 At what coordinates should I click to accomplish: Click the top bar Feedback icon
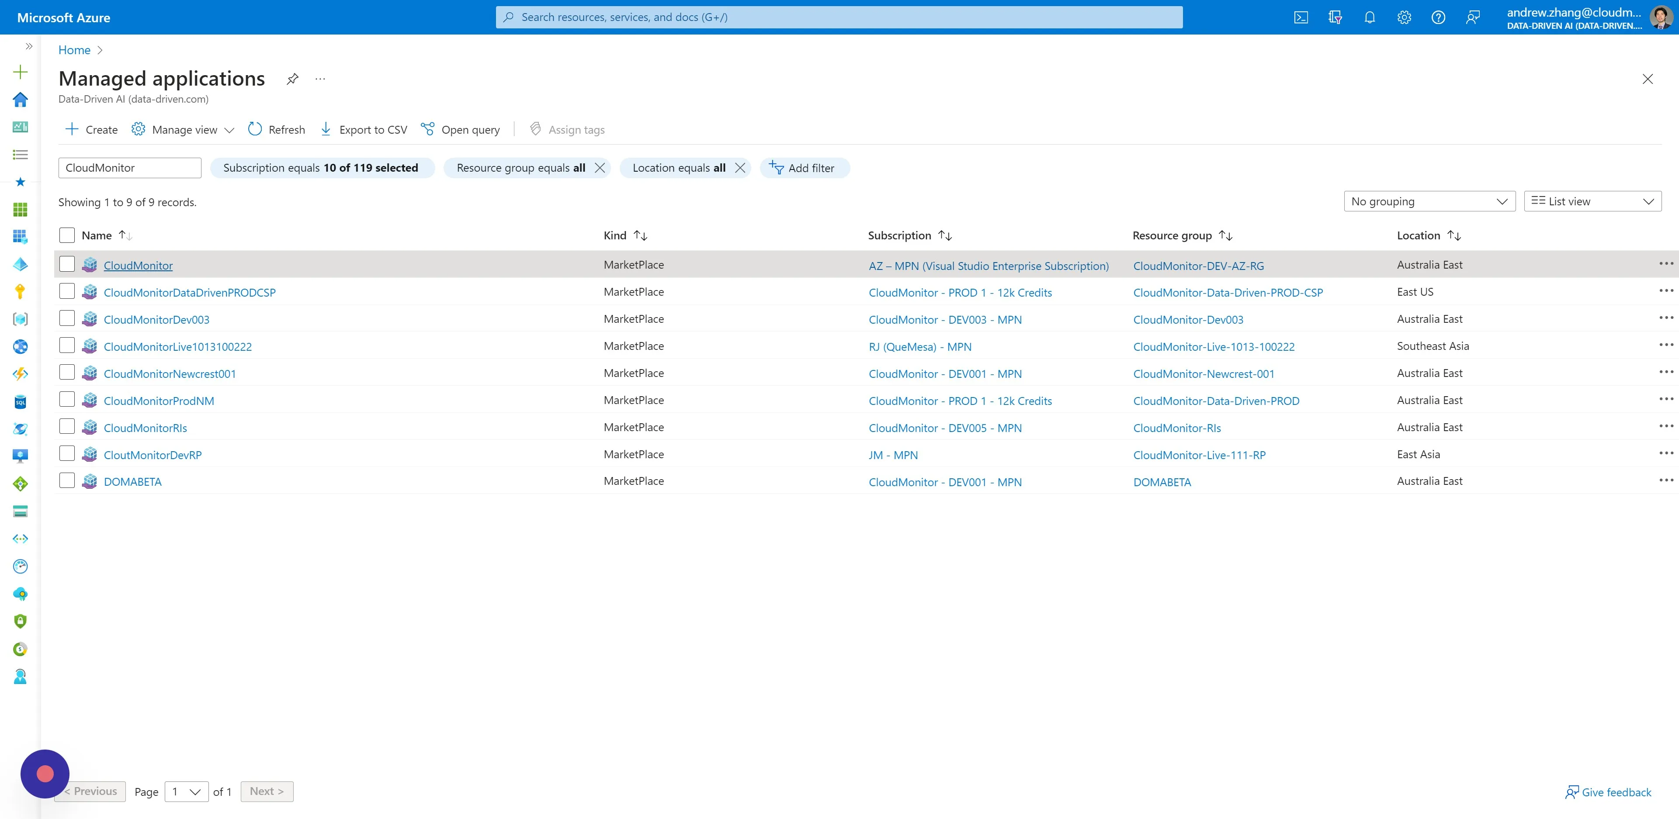[x=1472, y=17]
